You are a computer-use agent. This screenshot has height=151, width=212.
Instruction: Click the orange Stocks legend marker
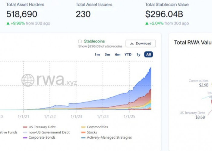pyautogui.click(x=83, y=132)
